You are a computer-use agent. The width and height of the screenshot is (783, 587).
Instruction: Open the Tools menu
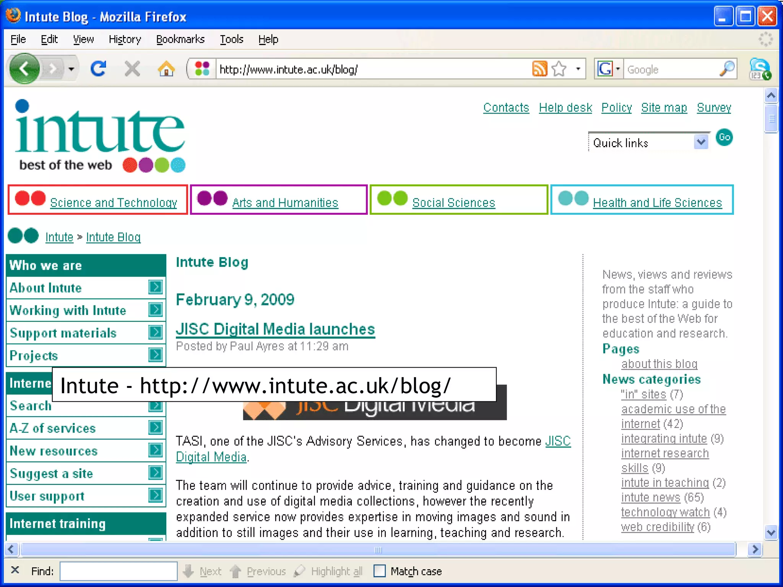pos(231,39)
